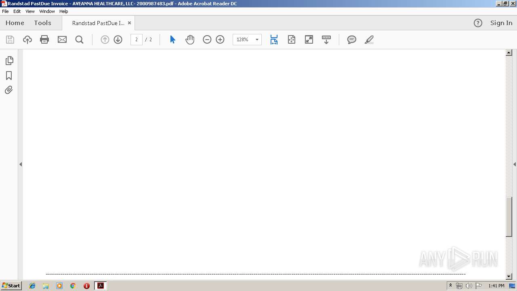Open network status tray icon
The height and width of the screenshot is (291, 517).
point(459,286)
